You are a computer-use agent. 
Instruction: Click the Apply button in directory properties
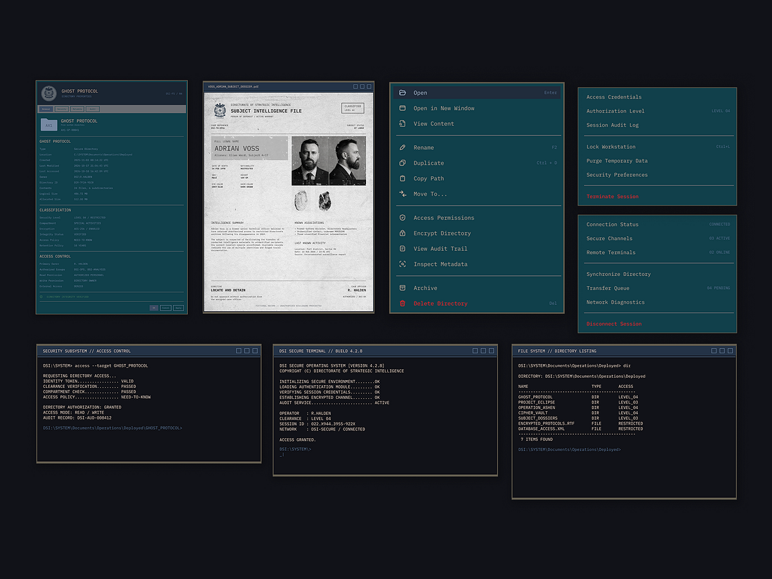pos(178,308)
